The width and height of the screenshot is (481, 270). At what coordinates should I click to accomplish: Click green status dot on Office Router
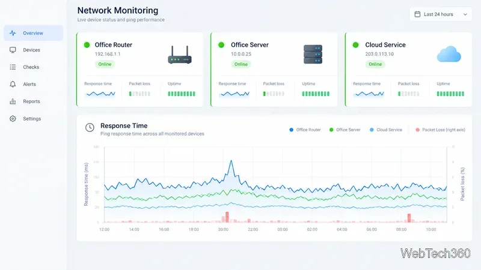point(87,45)
